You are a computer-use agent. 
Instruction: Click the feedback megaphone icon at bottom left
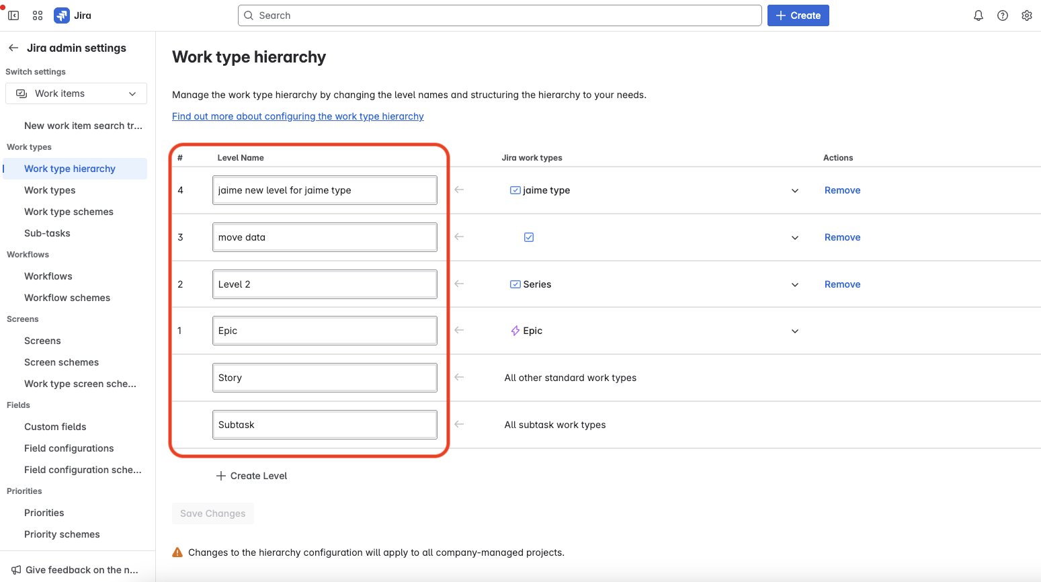(17, 569)
